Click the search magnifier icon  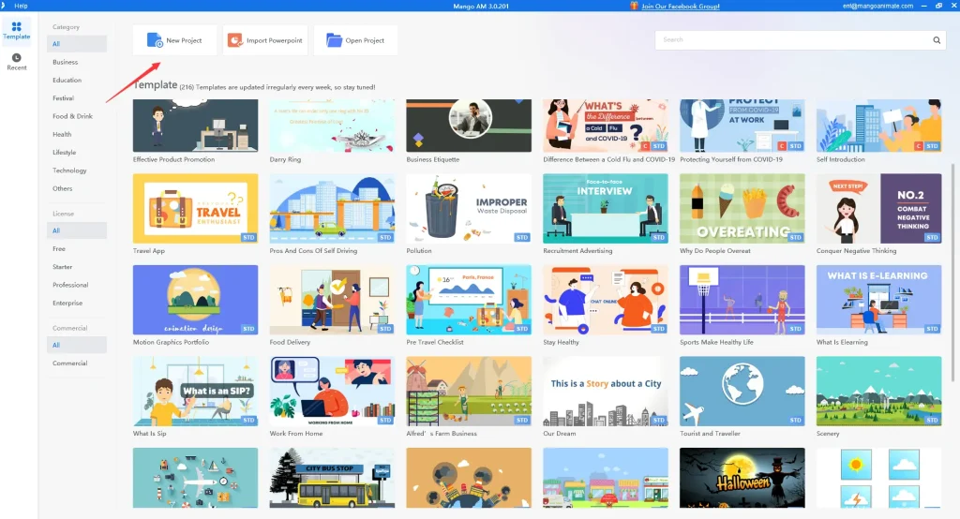point(936,40)
